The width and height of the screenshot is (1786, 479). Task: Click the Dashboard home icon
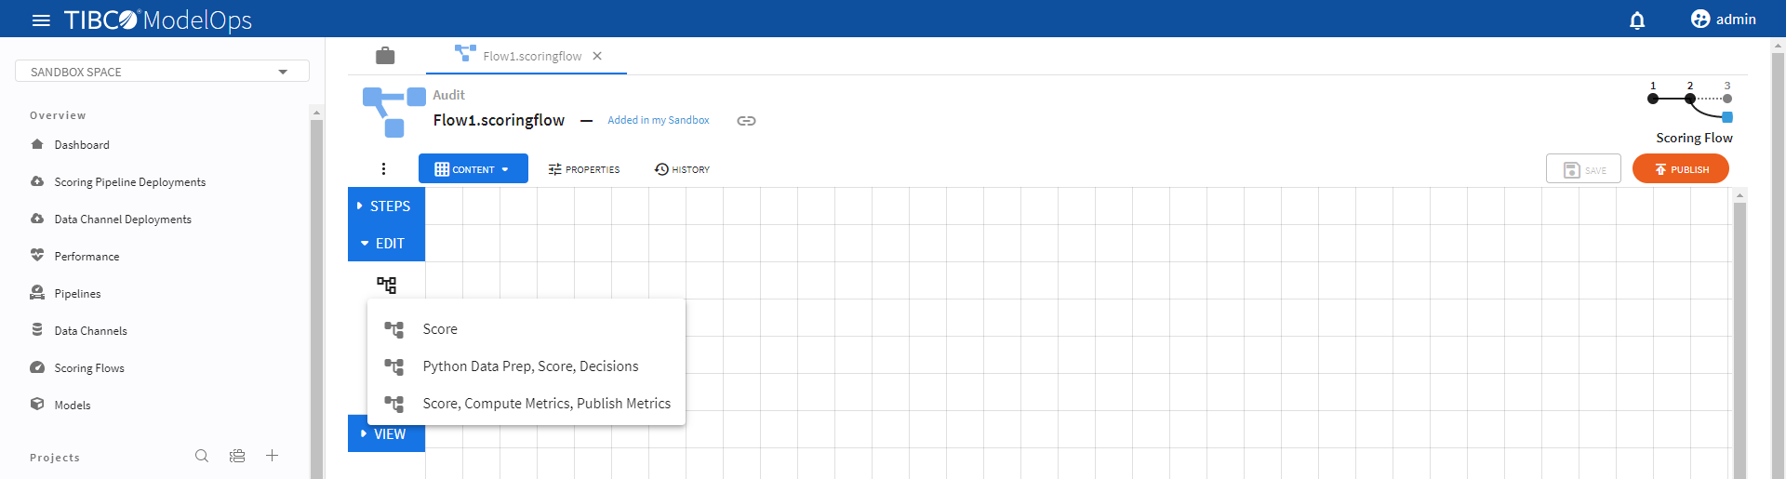click(37, 144)
